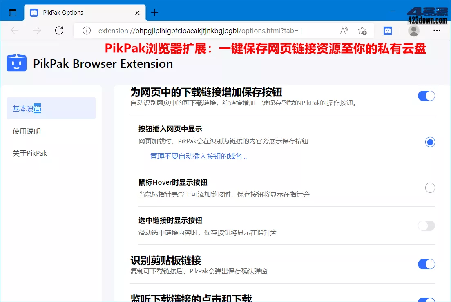The width and height of the screenshot is (451, 302).
Task: Open a new tab with plus button
Action: coord(154,12)
